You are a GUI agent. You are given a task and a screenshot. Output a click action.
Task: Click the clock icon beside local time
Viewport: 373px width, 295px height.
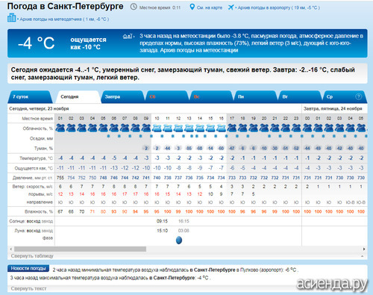click(x=134, y=7)
